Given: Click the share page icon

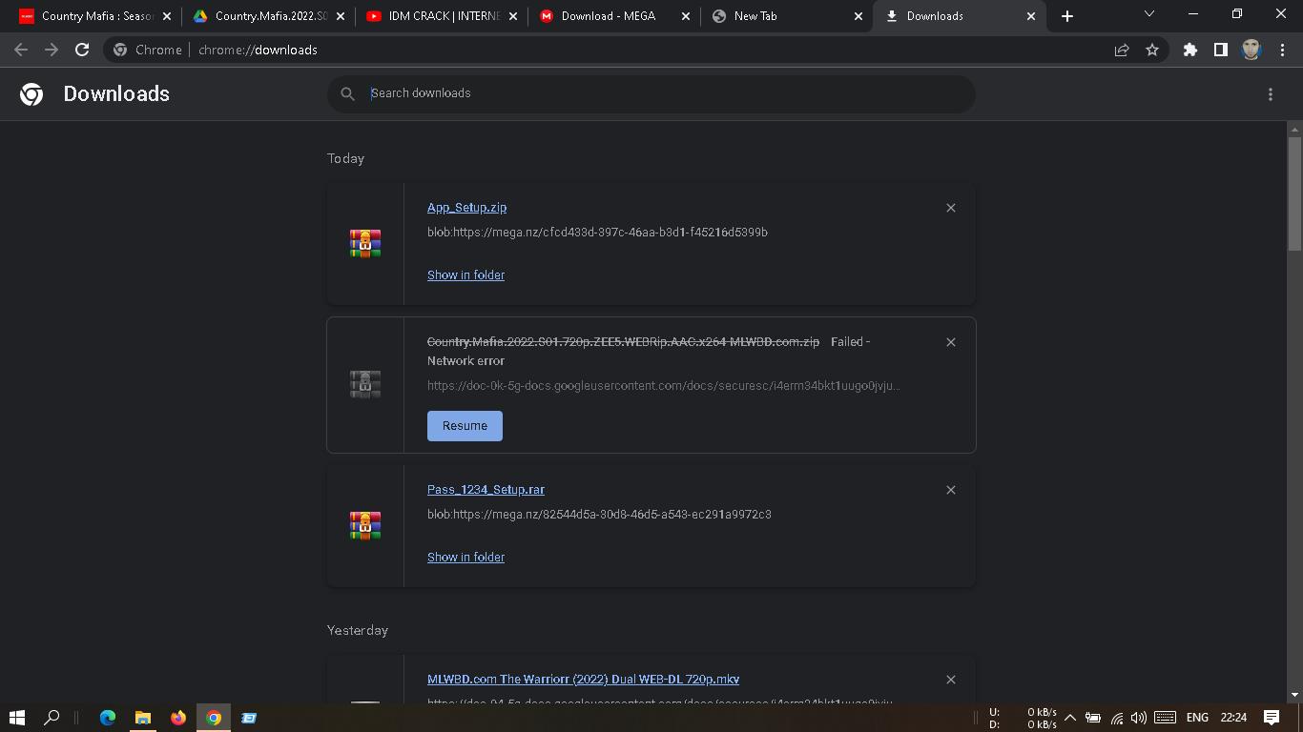Looking at the screenshot, I should 1122,50.
